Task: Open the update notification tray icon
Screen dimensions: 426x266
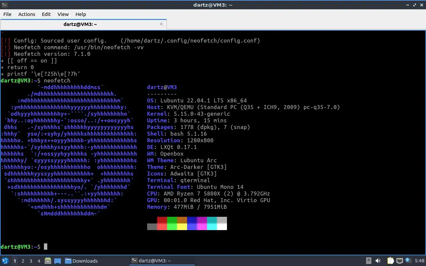Action: [408, 260]
